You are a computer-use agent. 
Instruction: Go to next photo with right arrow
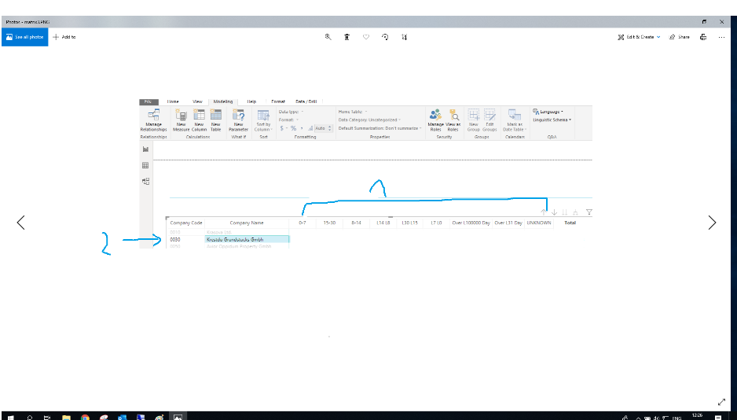click(x=712, y=223)
